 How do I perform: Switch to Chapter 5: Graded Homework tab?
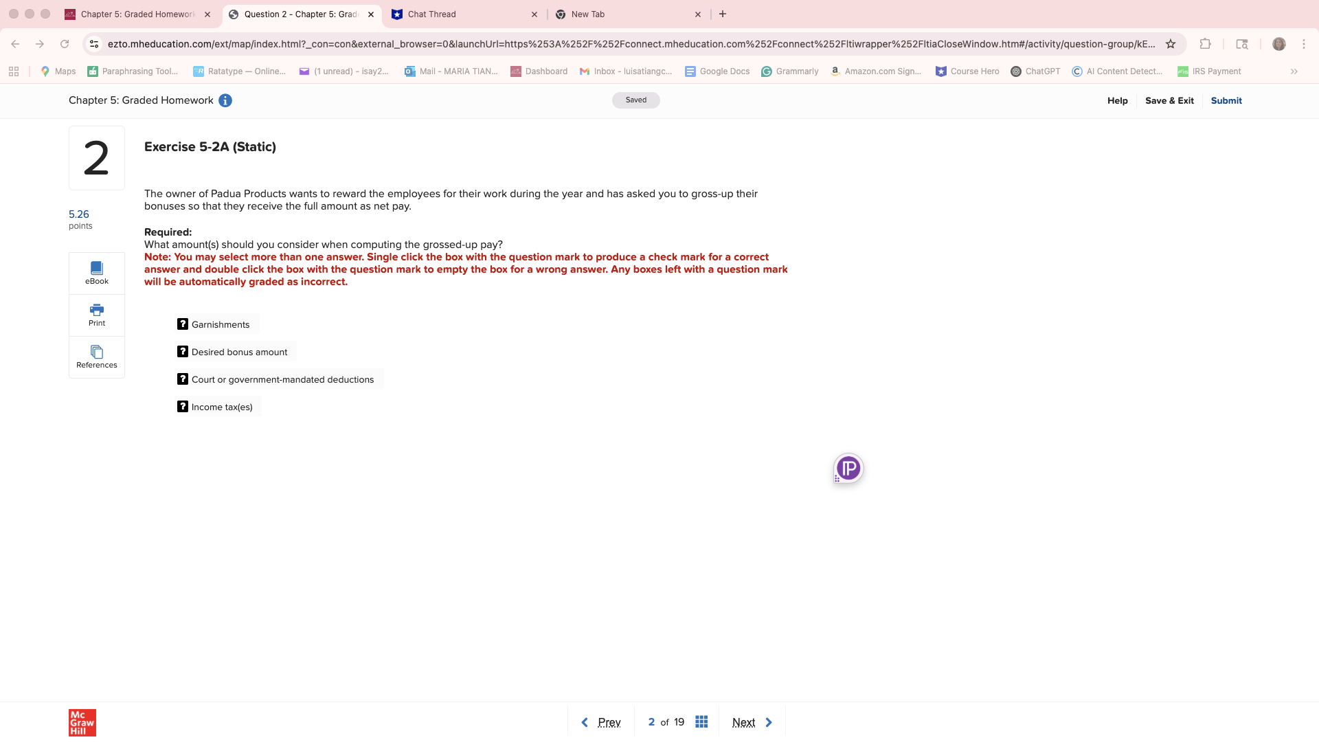137,14
